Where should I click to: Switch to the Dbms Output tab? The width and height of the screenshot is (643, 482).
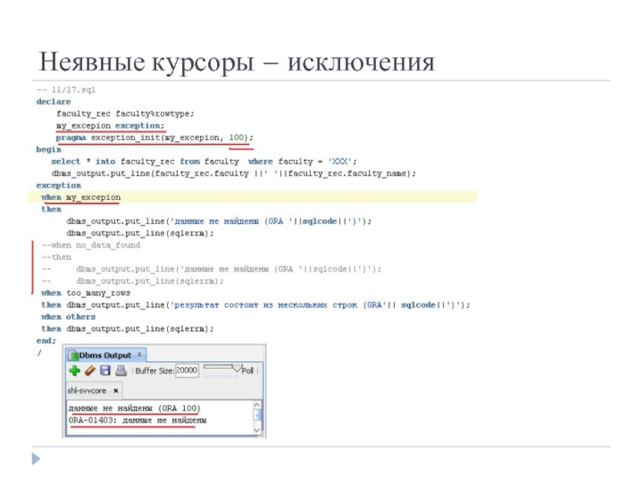[102, 353]
